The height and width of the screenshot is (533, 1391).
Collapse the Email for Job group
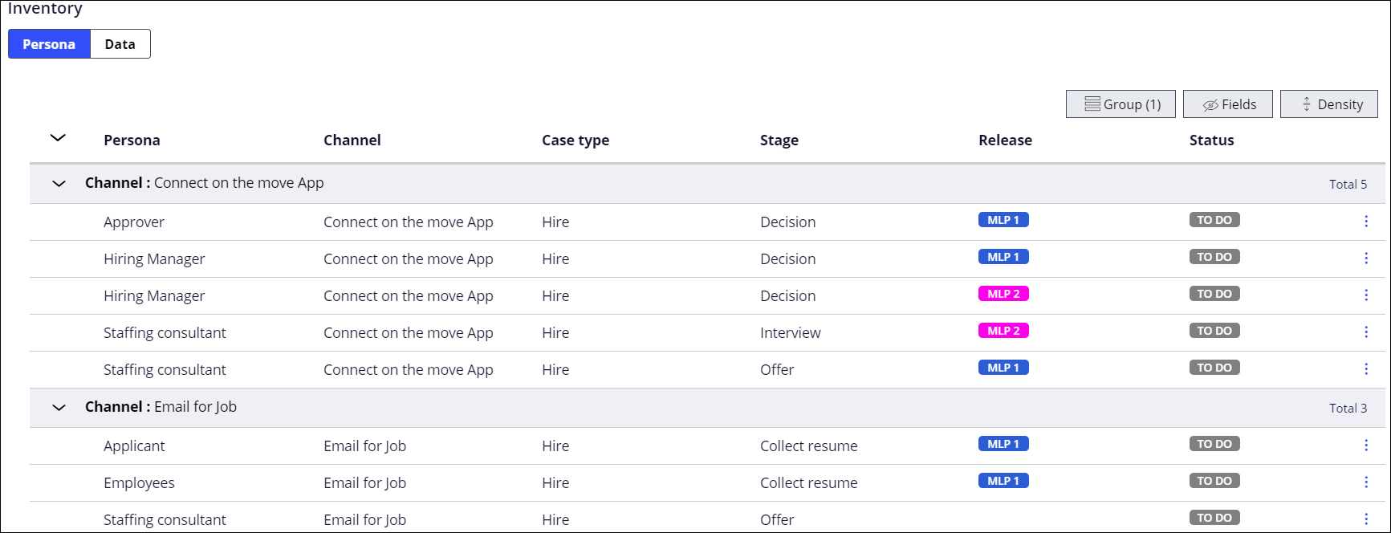click(59, 408)
